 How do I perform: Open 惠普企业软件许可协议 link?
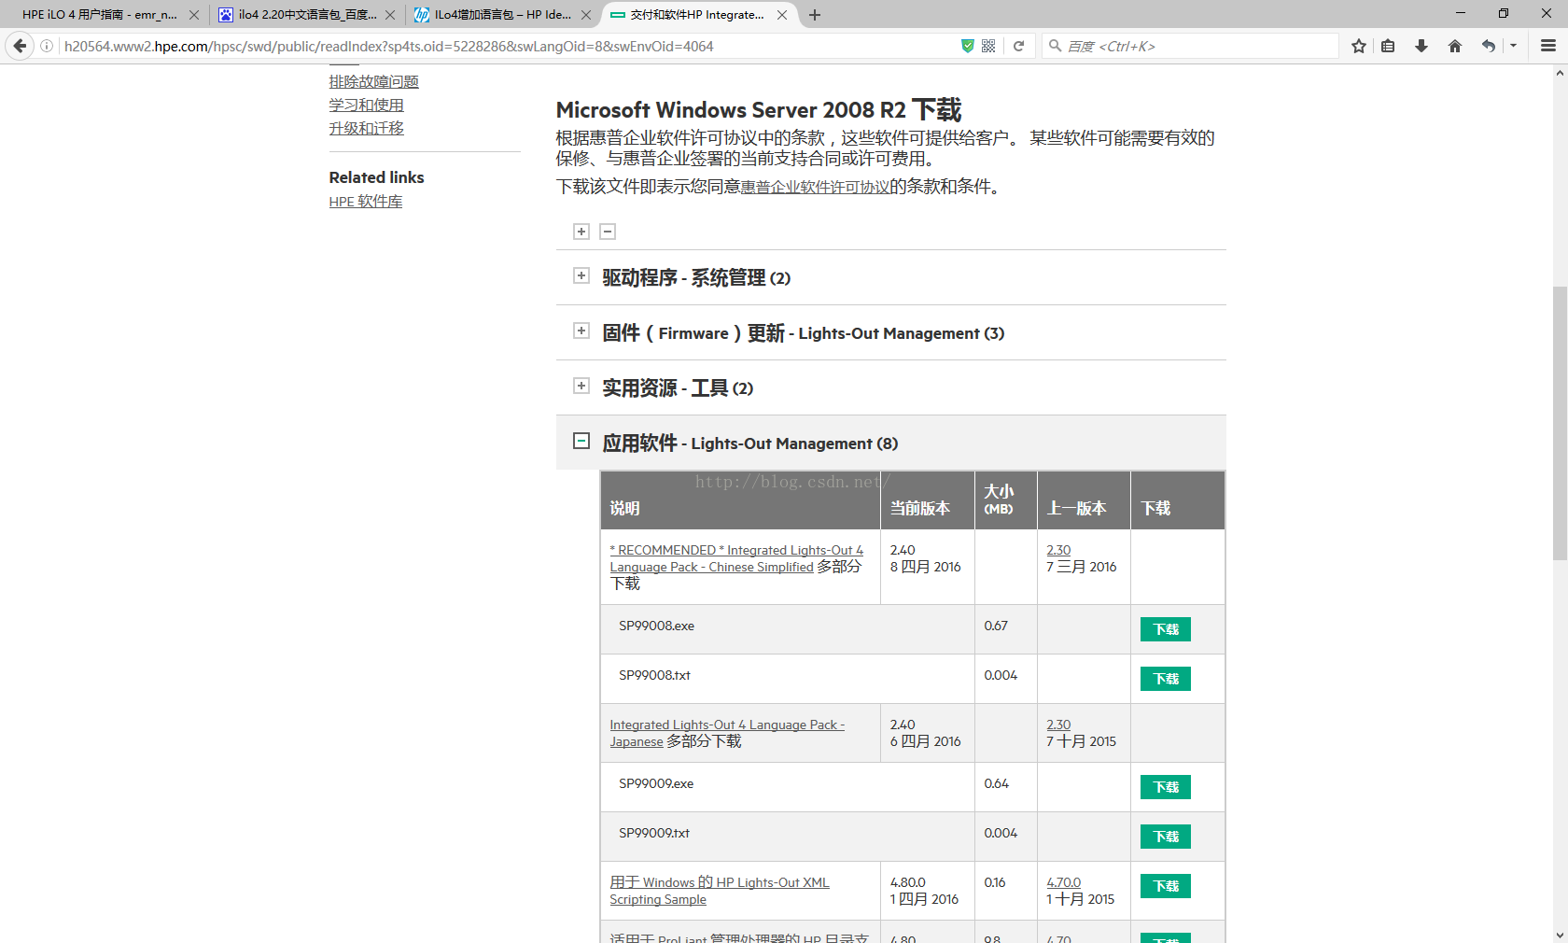[815, 187]
